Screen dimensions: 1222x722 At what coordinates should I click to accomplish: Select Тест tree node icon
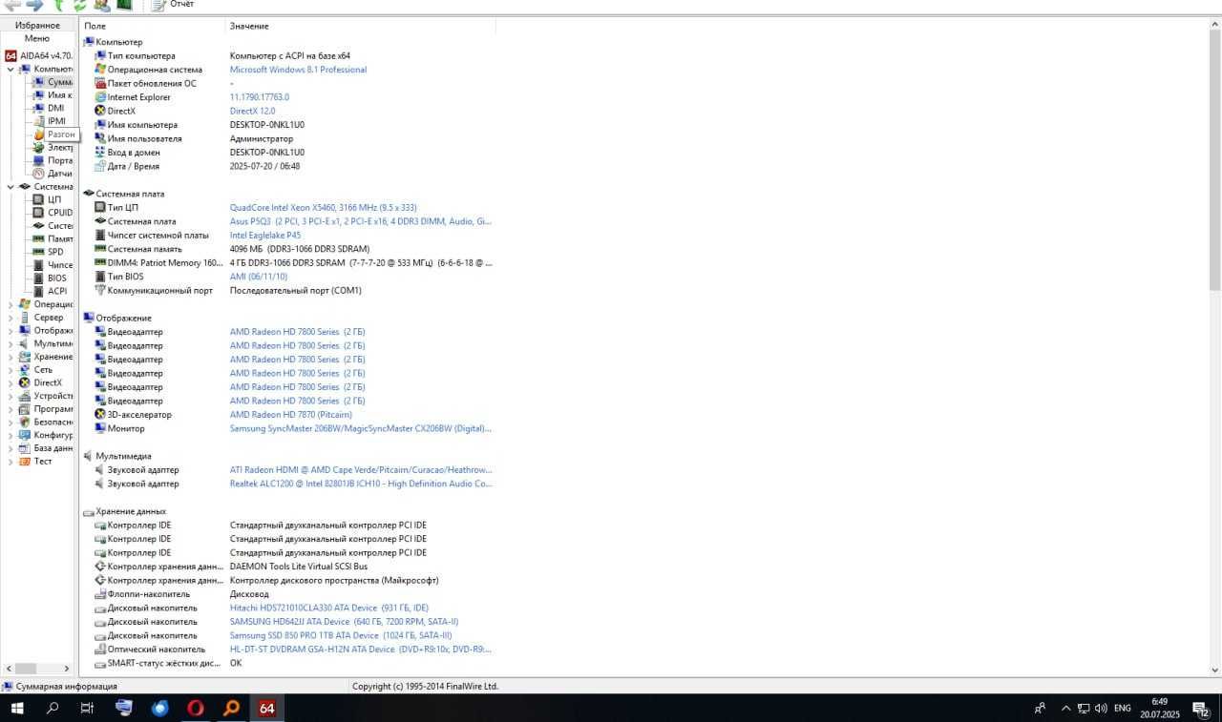25,462
